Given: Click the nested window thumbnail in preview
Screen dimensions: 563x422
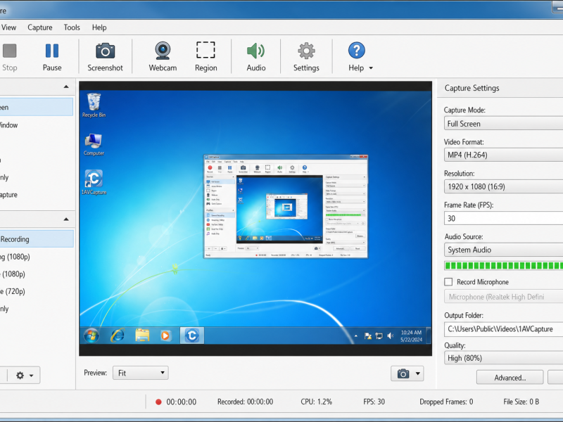Looking at the screenshot, I should [286, 206].
